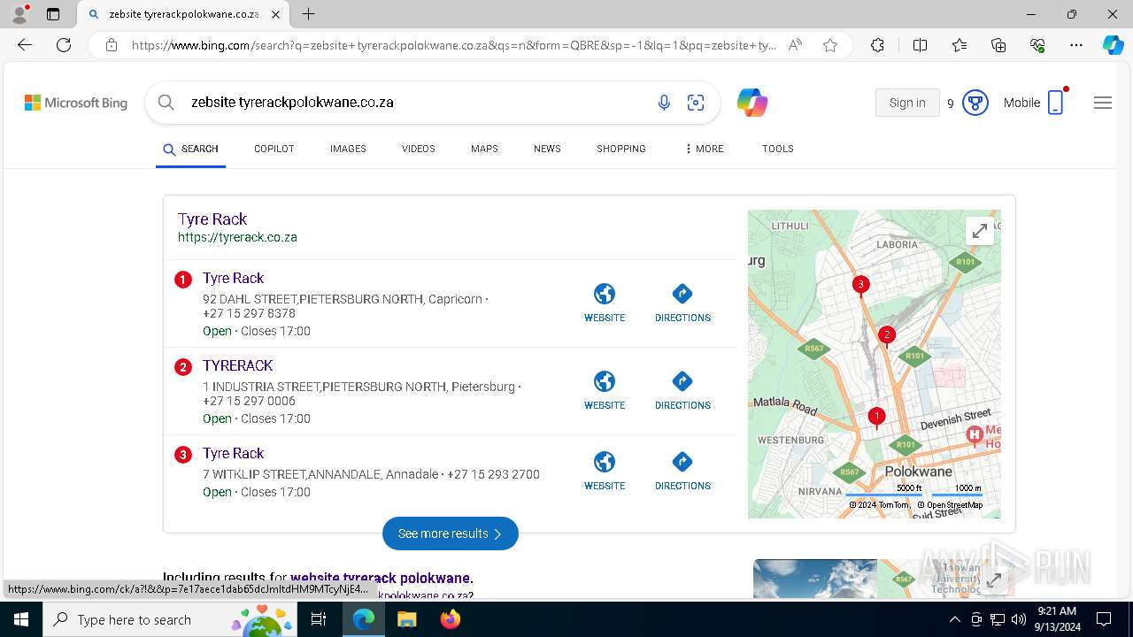Open the Copilot sidebar icon

click(x=1113, y=45)
